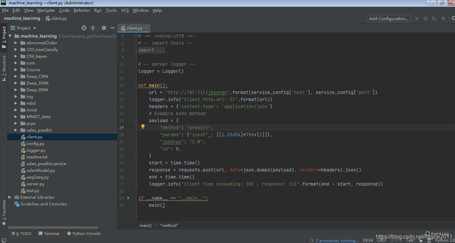Open the Navigate menu
Image resolution: width=455 pixels, height=243 pixels.
point(46,10)
